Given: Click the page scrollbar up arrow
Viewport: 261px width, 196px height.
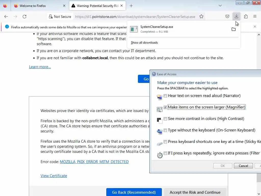Looking at the screenshot, I should tap(259, 35).
